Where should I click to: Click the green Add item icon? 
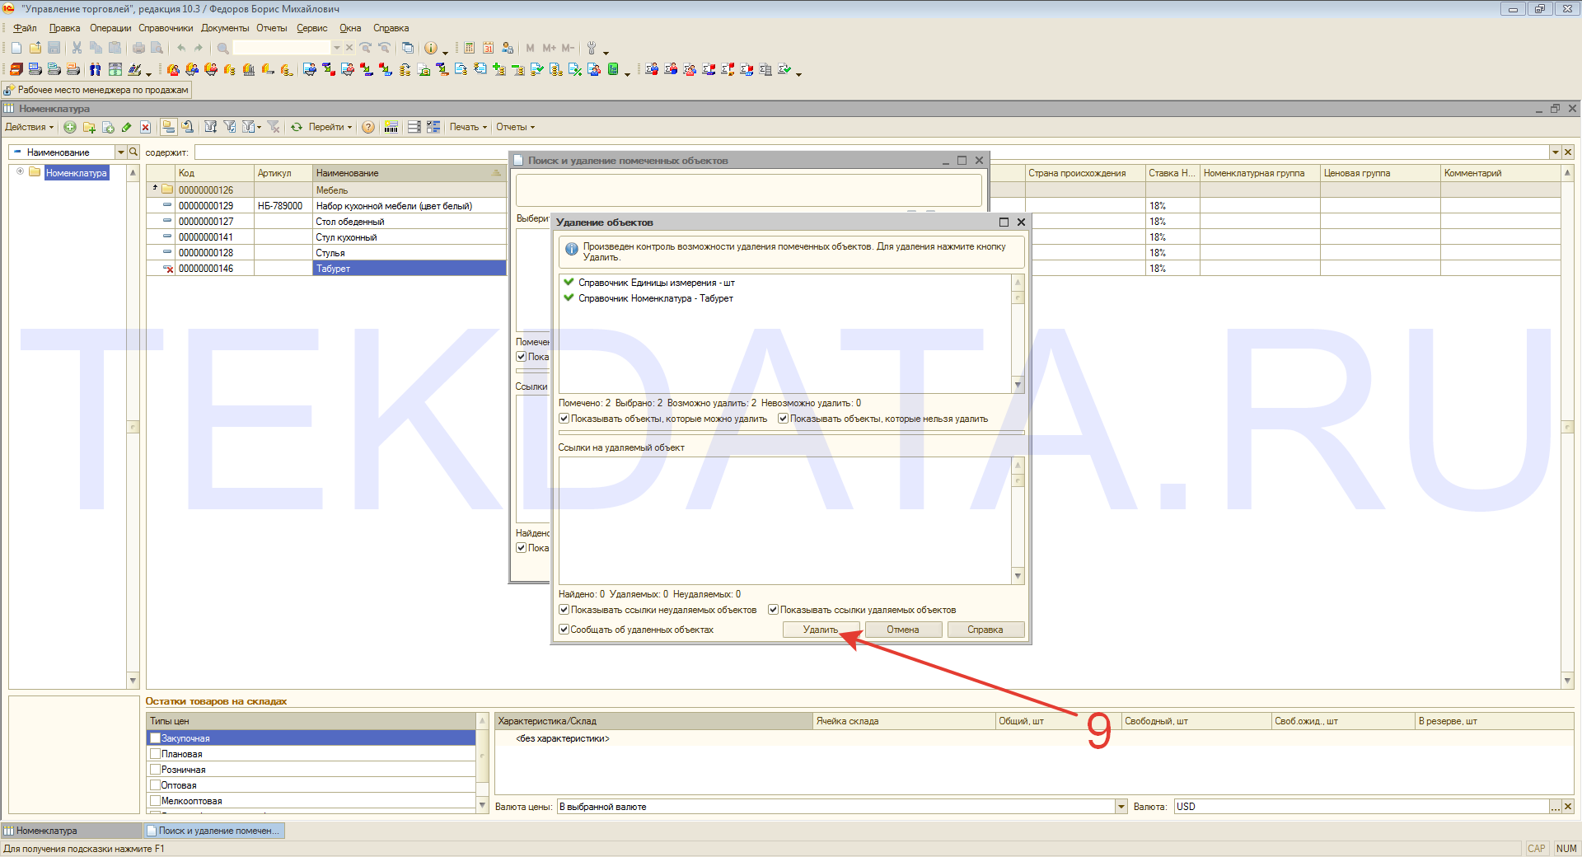pyautogui.click(x=70, y=127)
